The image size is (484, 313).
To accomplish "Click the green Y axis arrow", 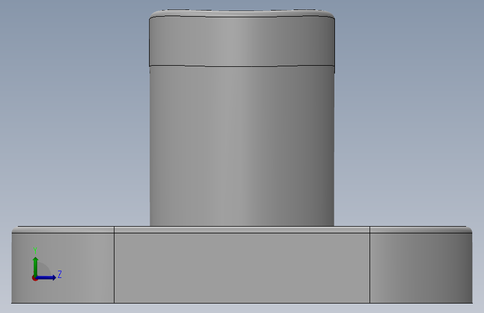I will click(35, 267).
